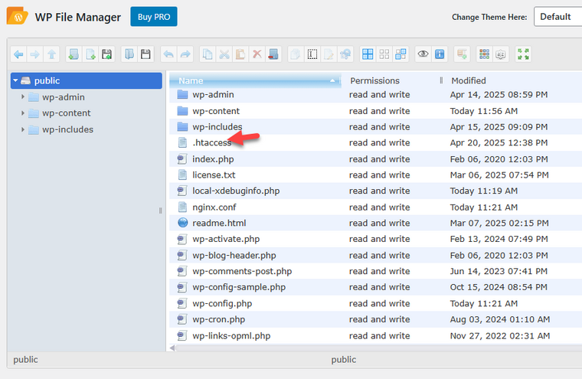Select public root in sidebar tree
This screenshot has height=379, width=582.
coord(87,80)
